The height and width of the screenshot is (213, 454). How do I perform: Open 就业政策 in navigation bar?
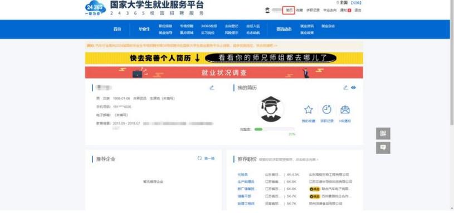(307, 33)
